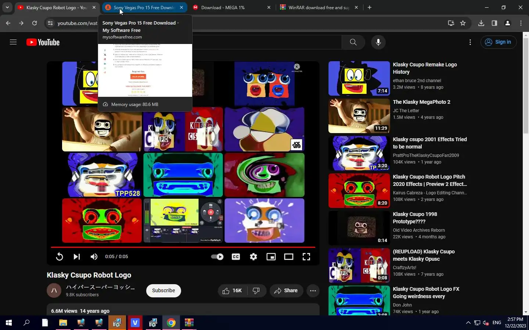Open the player settings gear
Screen dimensions: 529x330
tap(253, 257)
